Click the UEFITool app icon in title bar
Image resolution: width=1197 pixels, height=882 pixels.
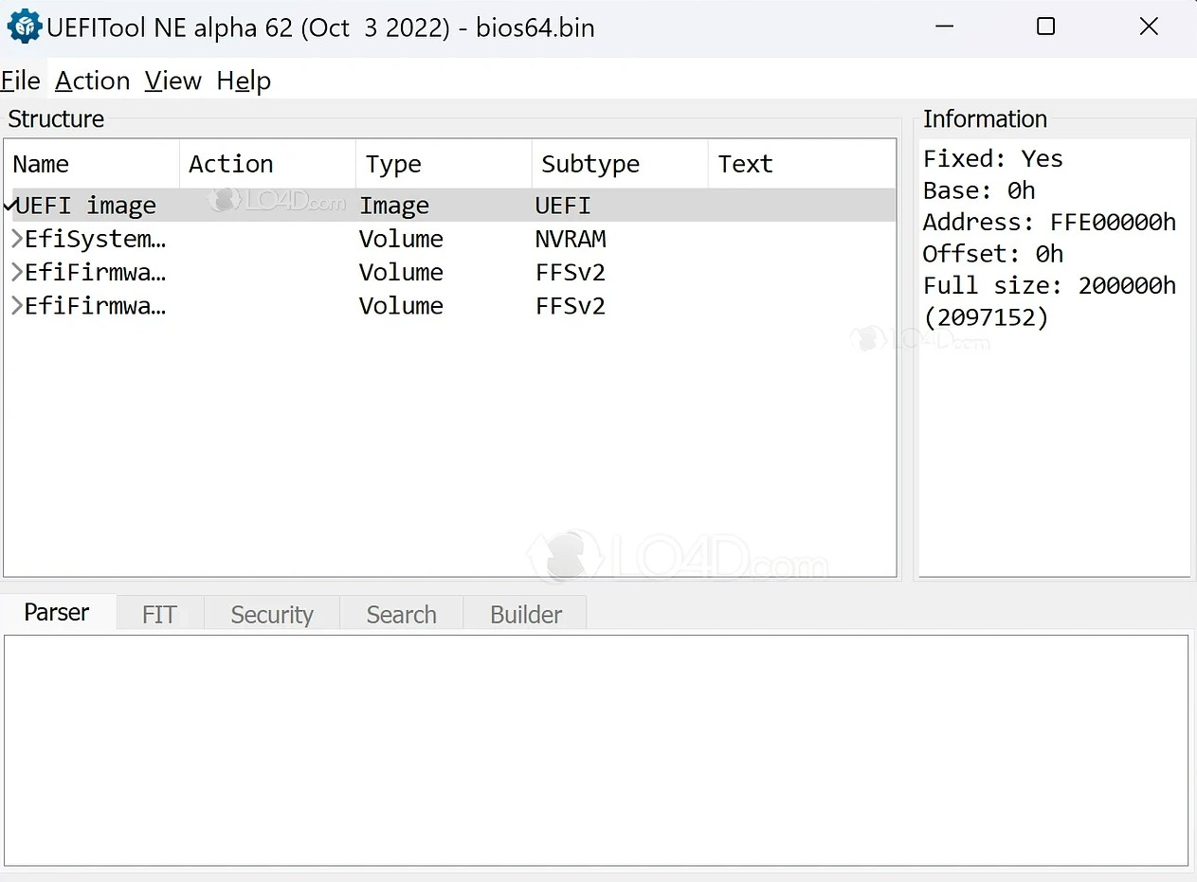(25, 27)
